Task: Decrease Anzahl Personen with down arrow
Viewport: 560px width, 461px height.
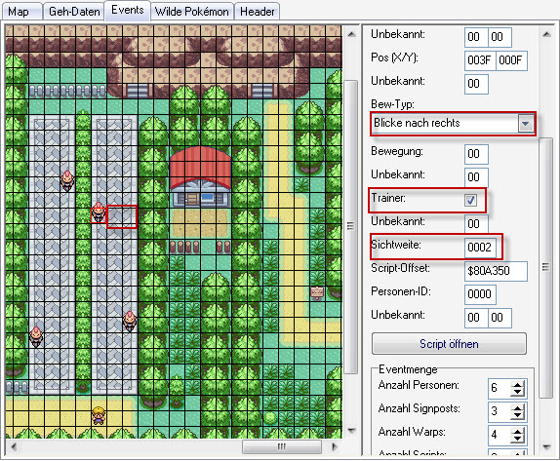Action: point(517,392)
